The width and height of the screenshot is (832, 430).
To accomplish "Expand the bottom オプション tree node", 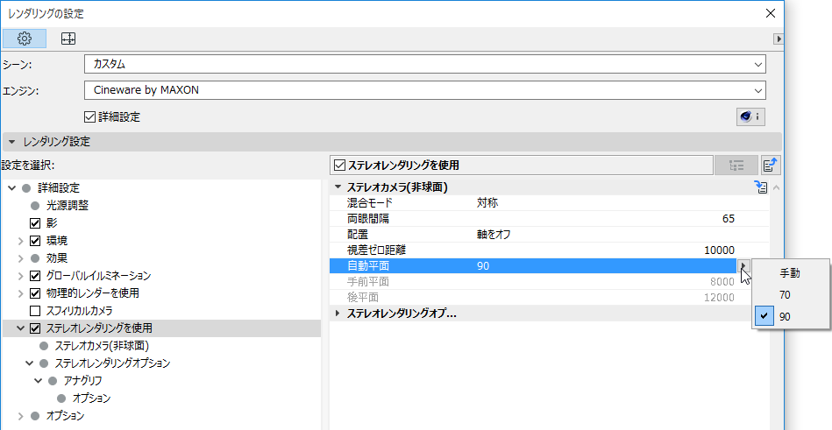I will (x=21, y=416).
